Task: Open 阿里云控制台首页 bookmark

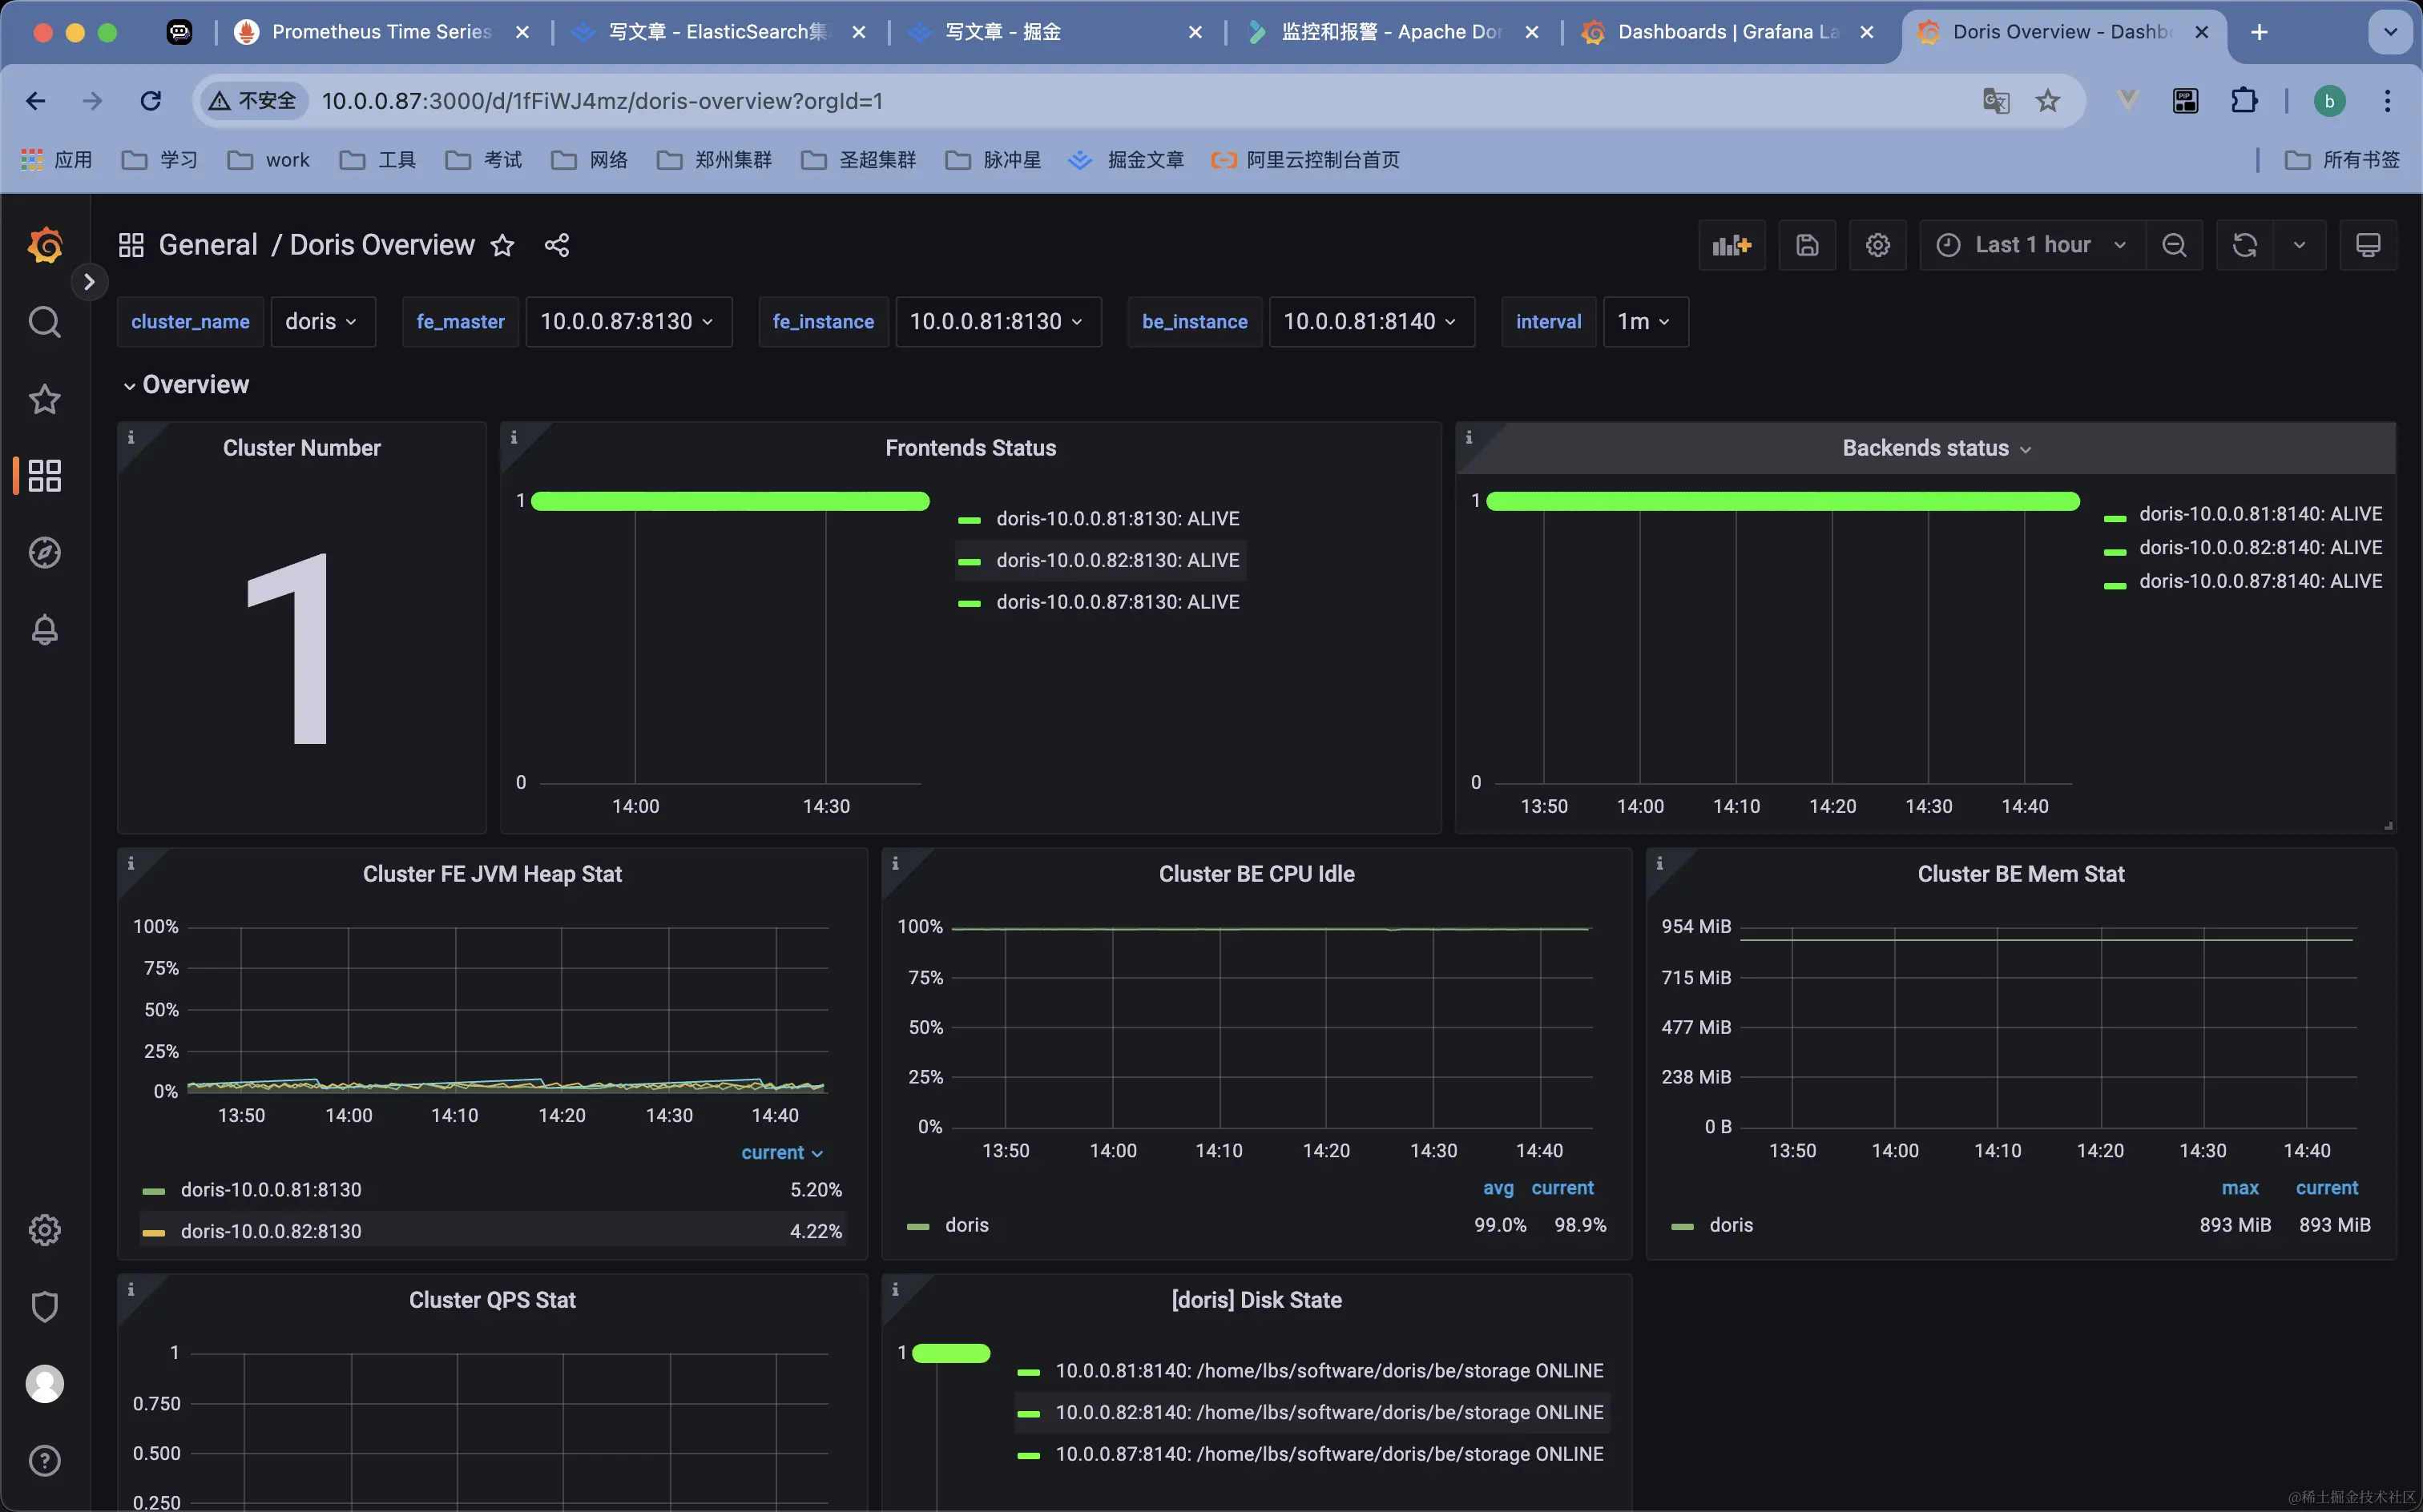Action: coord(1304,160)
